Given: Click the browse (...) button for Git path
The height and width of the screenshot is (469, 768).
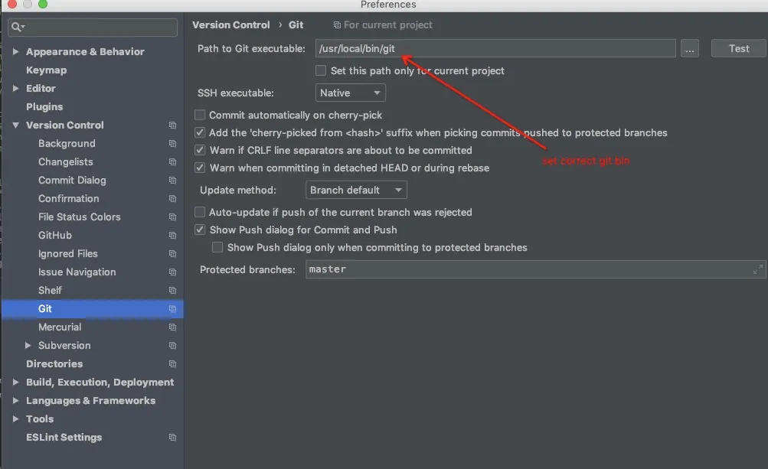Looking at the screenshot, I should pos(690,48).
